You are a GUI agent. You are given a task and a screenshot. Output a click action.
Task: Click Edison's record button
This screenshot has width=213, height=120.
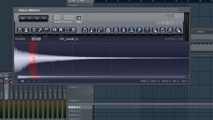click(x=44, y=19)
